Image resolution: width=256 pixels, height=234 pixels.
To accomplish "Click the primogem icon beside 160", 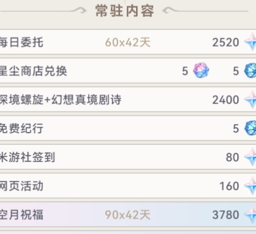I will click(x=250, y=186).
